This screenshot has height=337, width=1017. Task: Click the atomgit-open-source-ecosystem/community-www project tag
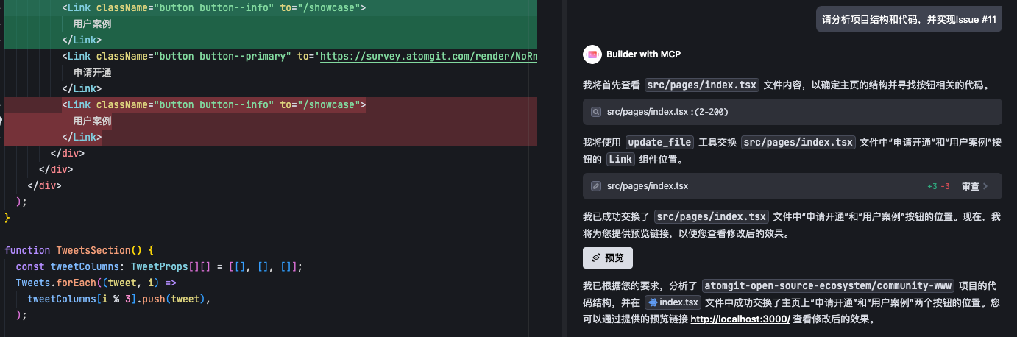pyautogui.click(x=828, y=285)
